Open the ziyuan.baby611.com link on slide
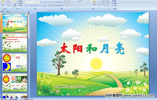 [x=78, y=86]
